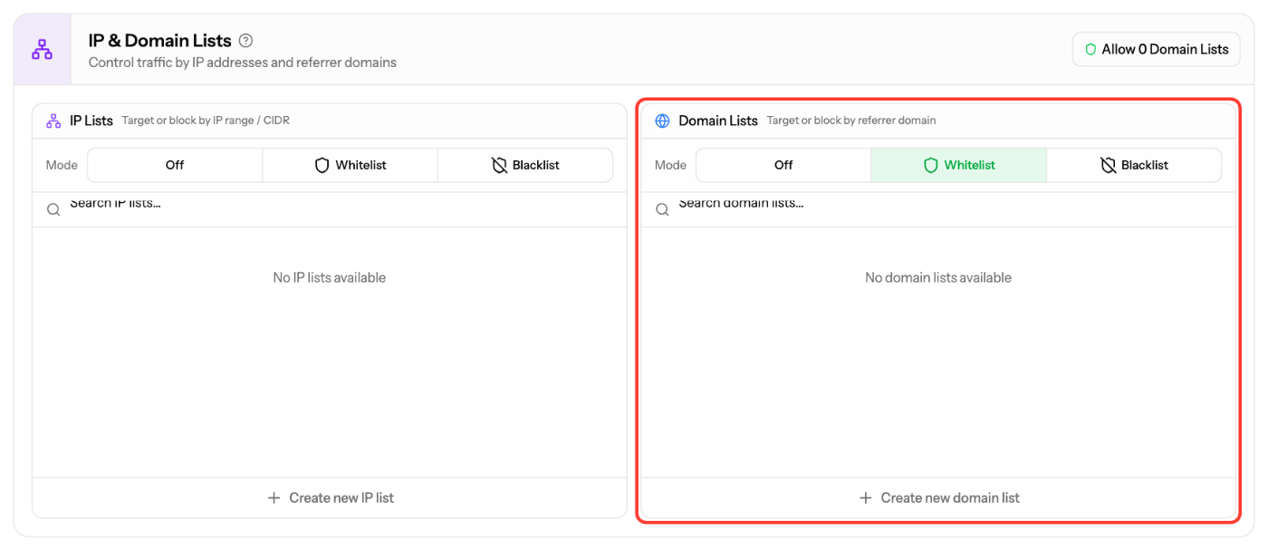This screenshot has height=550, width=1268.
Task: Focus the Search IP lists field
Action: [x=330, y=209]
